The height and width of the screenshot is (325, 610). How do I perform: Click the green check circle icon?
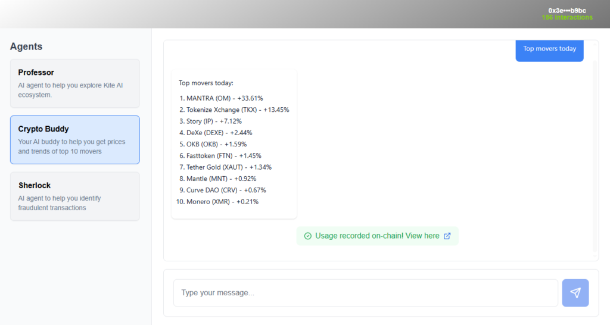coord(307,236)
